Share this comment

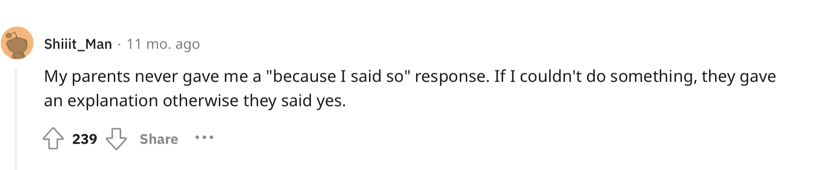coord(159,139)
